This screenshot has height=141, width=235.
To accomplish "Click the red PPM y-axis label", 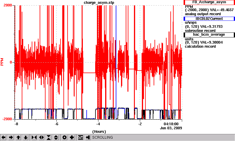I will coord(2,62).
